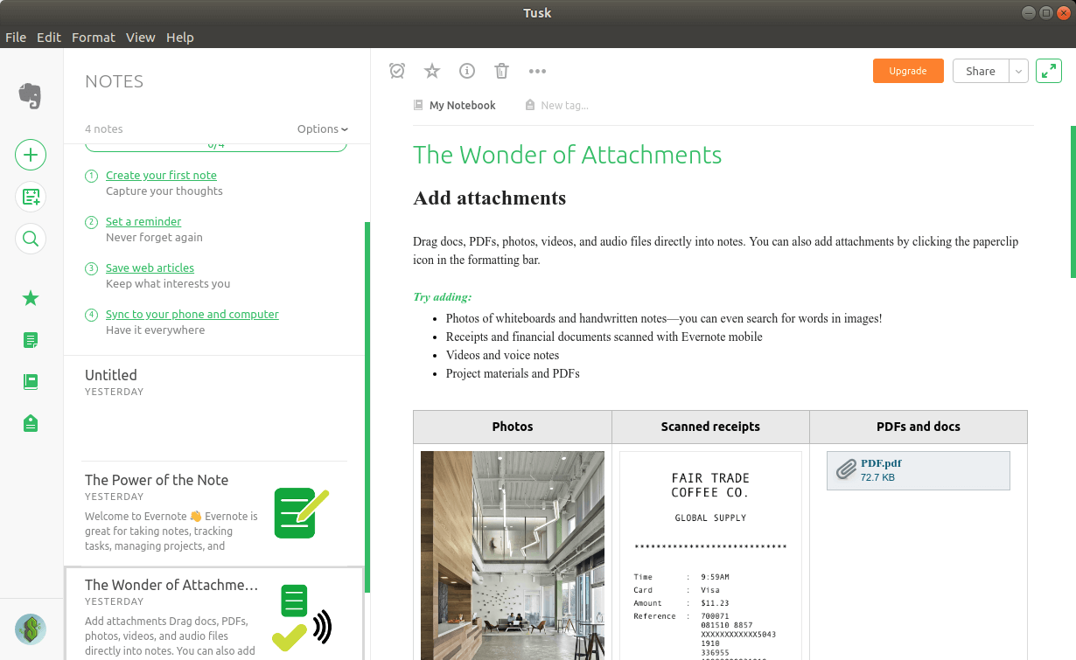
Task: Click the Share button
Action: click(981, 71)
